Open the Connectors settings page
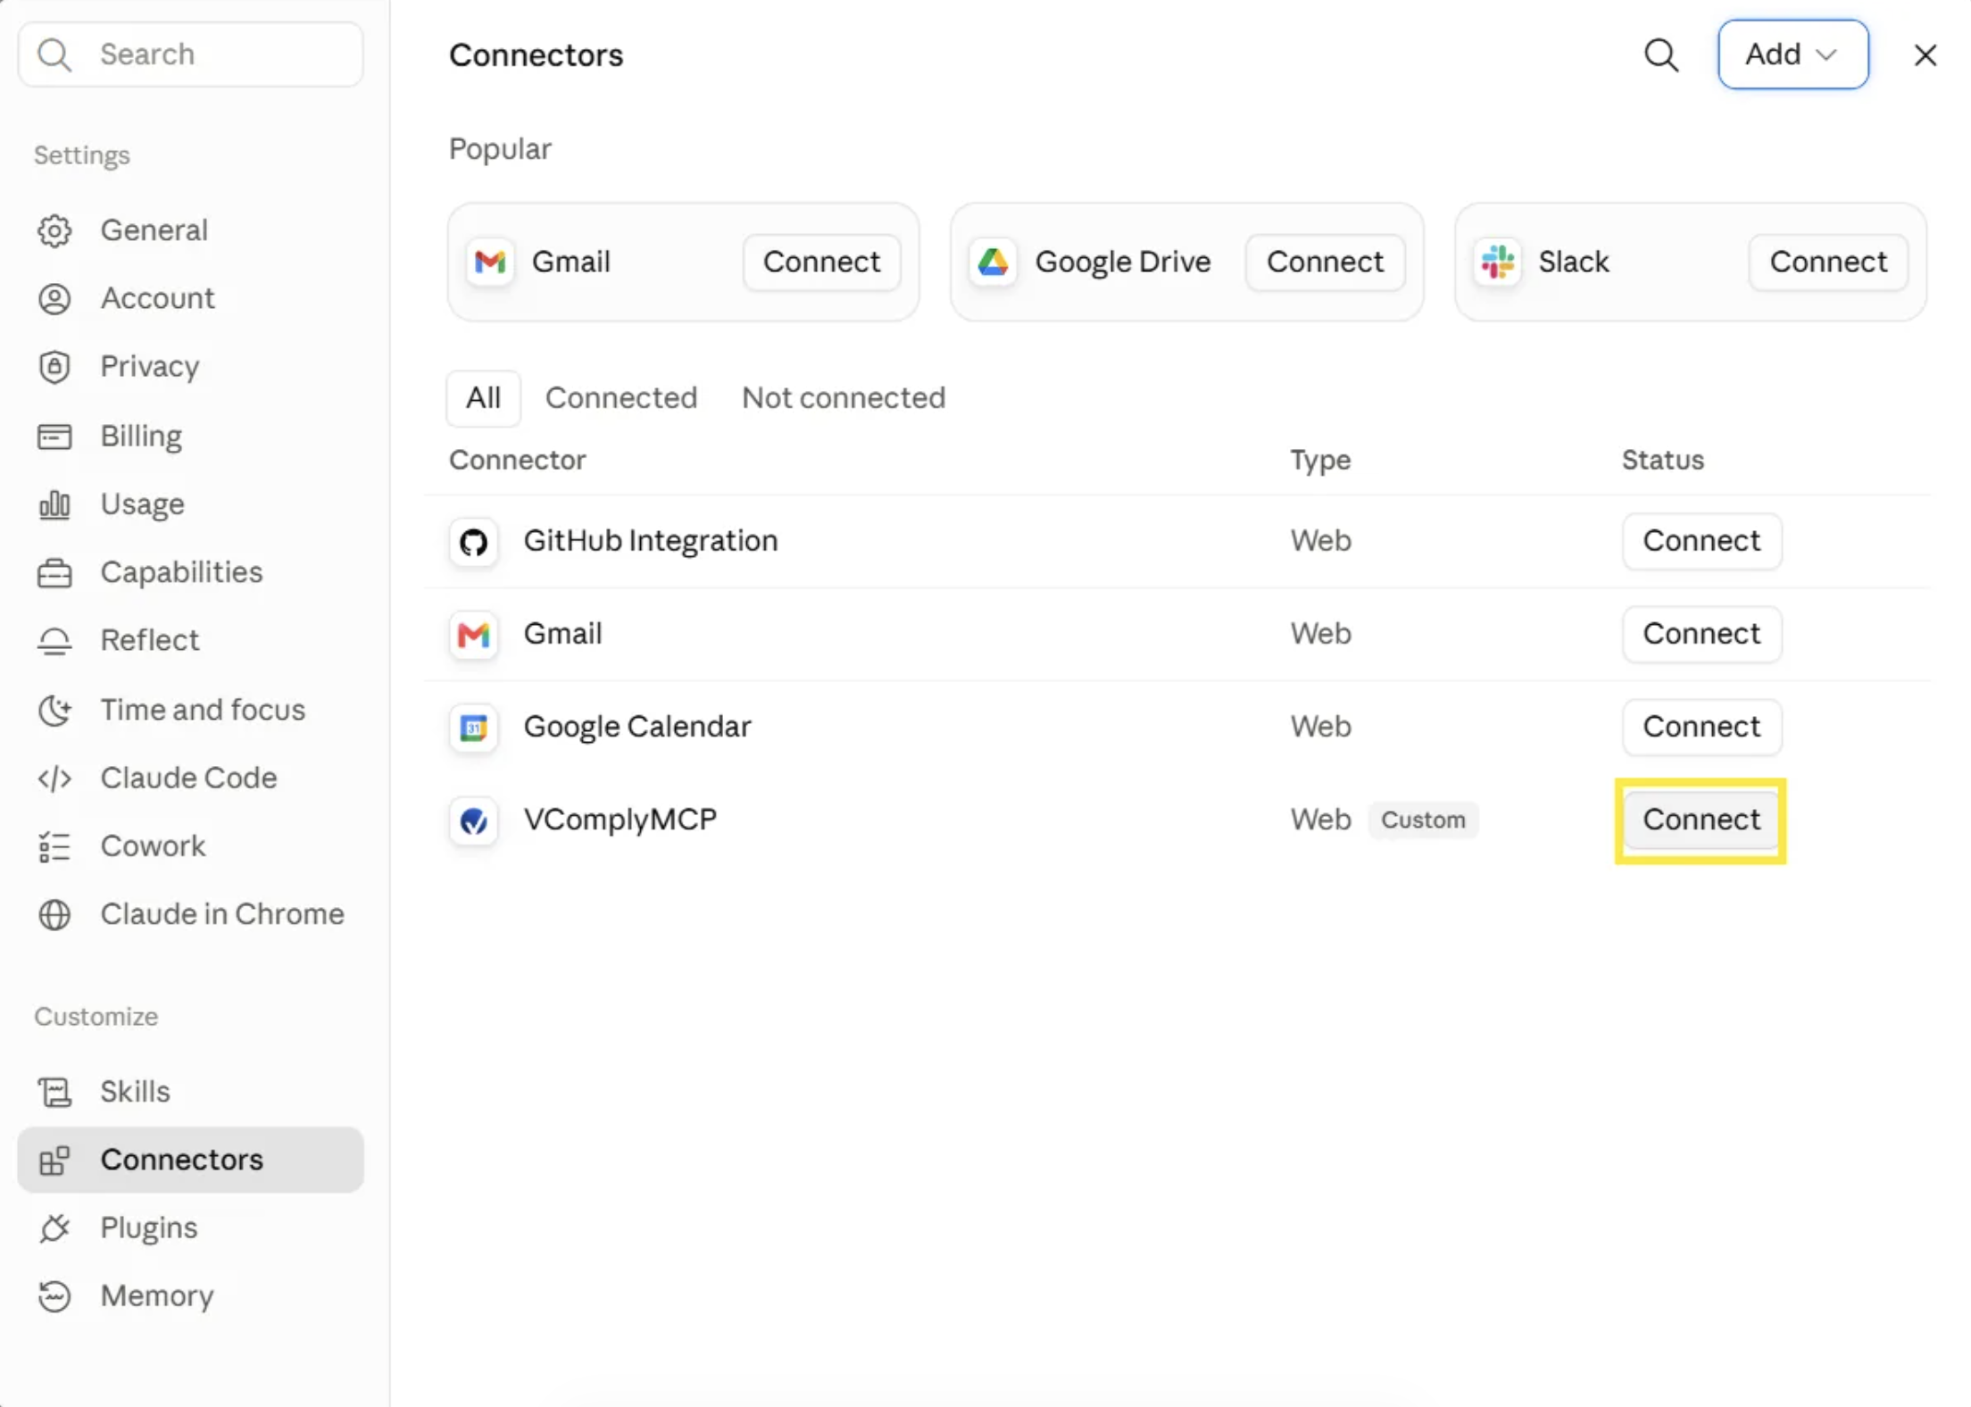The width and height of the screenshot is (1971, 1407). coord(190,1160)
